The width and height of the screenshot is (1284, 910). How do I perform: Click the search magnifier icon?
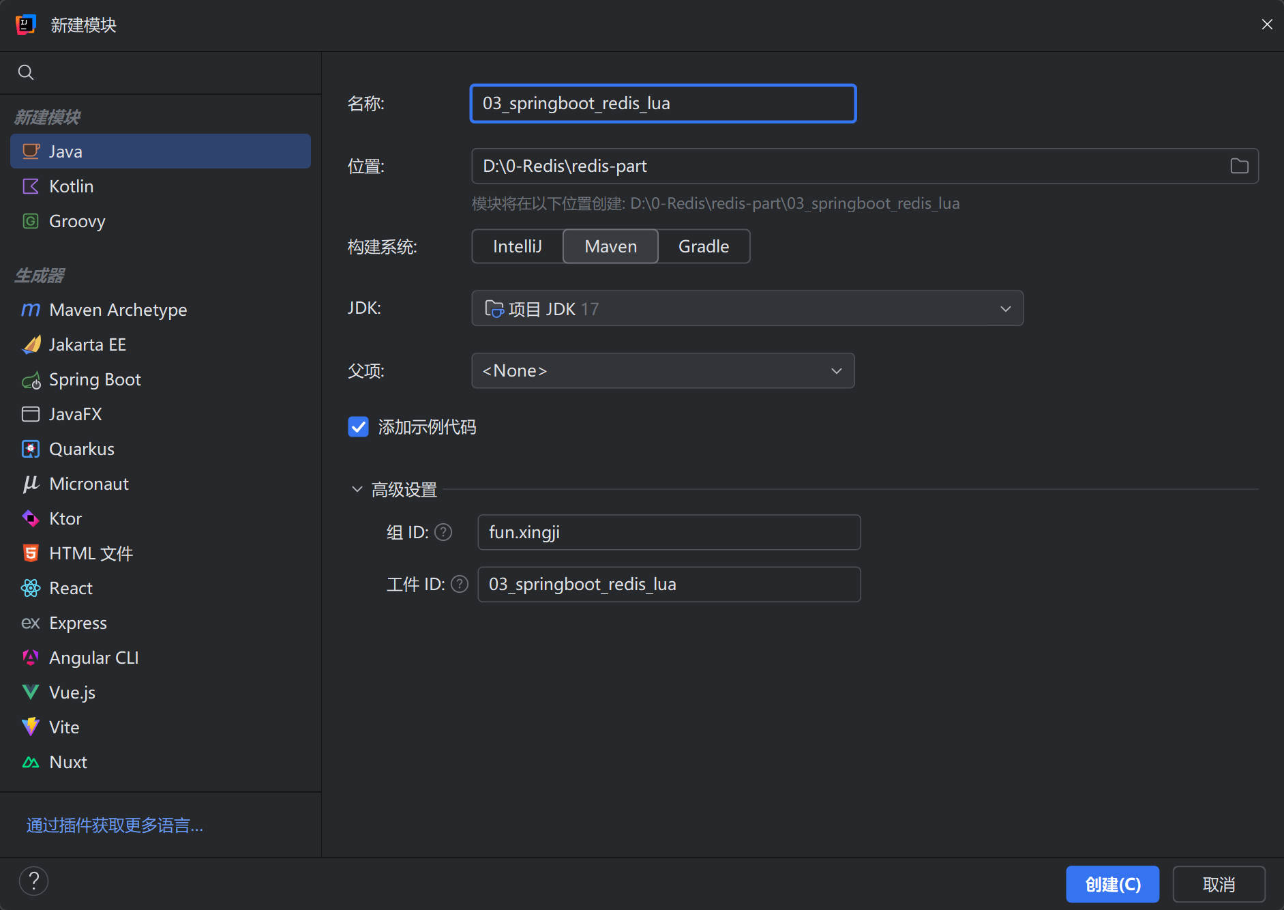(26, 72)
